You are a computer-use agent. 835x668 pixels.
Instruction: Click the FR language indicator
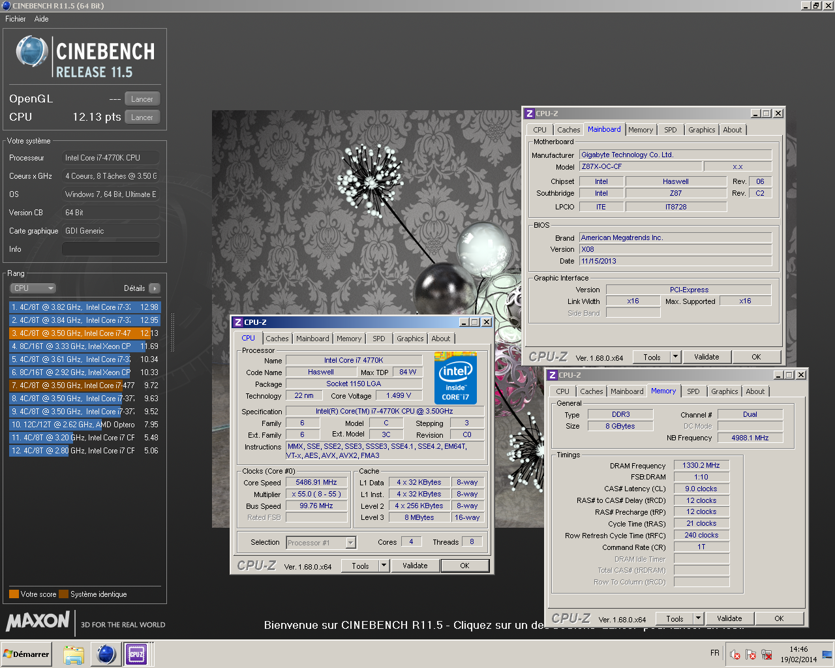715,653
